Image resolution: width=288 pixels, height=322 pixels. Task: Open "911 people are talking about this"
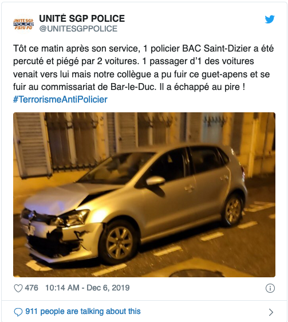click(x=83, y=312)
